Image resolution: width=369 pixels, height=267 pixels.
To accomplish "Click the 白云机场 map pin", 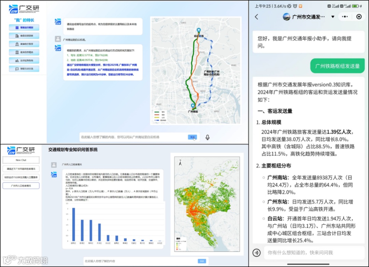I will pos(199,30).
